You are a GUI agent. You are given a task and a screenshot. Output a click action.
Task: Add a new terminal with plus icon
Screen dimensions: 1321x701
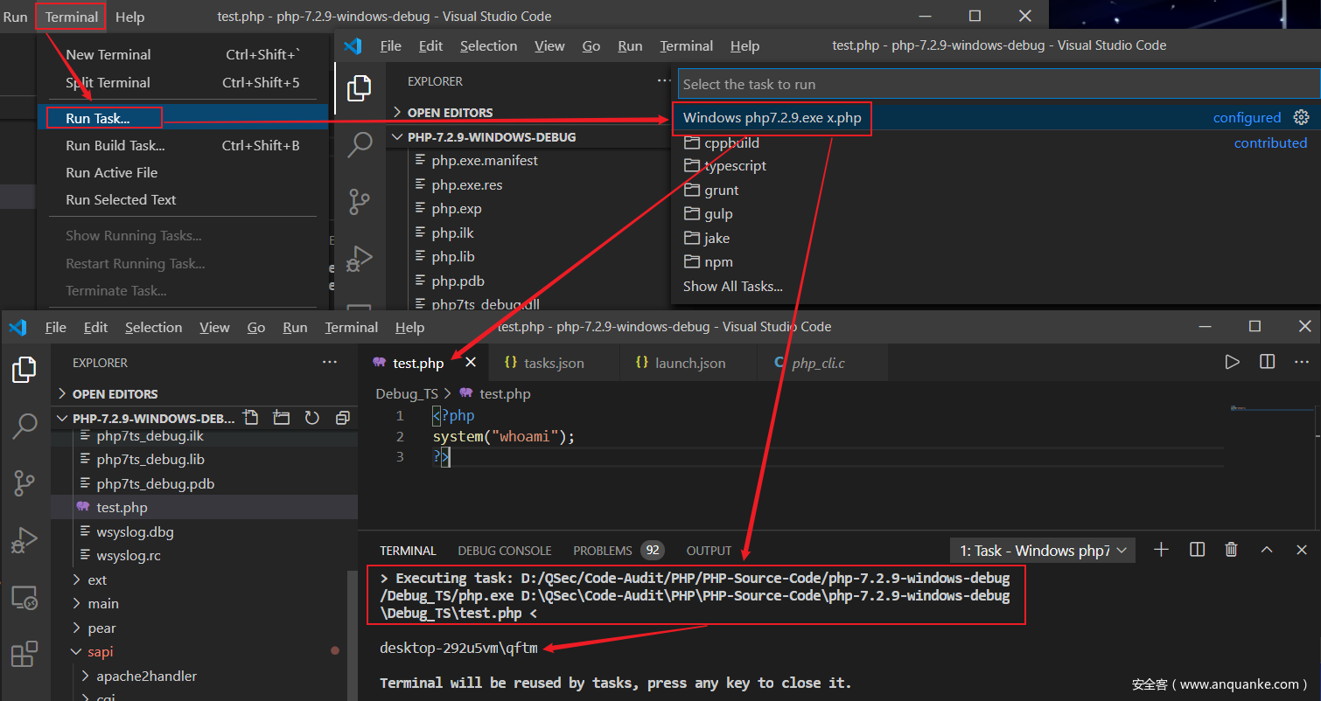pyautogui.click(x=1161, y=550)
